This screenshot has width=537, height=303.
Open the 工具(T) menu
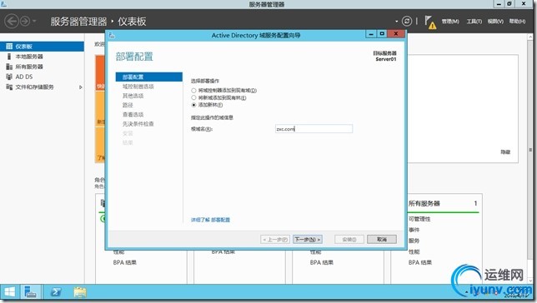(474, 21)
